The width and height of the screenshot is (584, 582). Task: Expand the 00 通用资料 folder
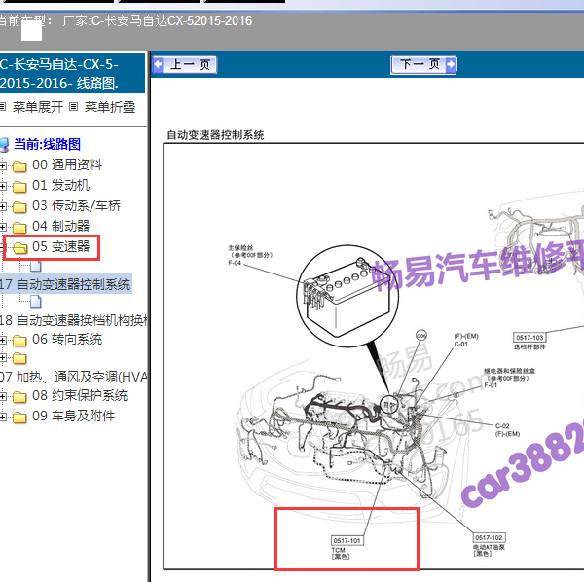coord(3,165)
